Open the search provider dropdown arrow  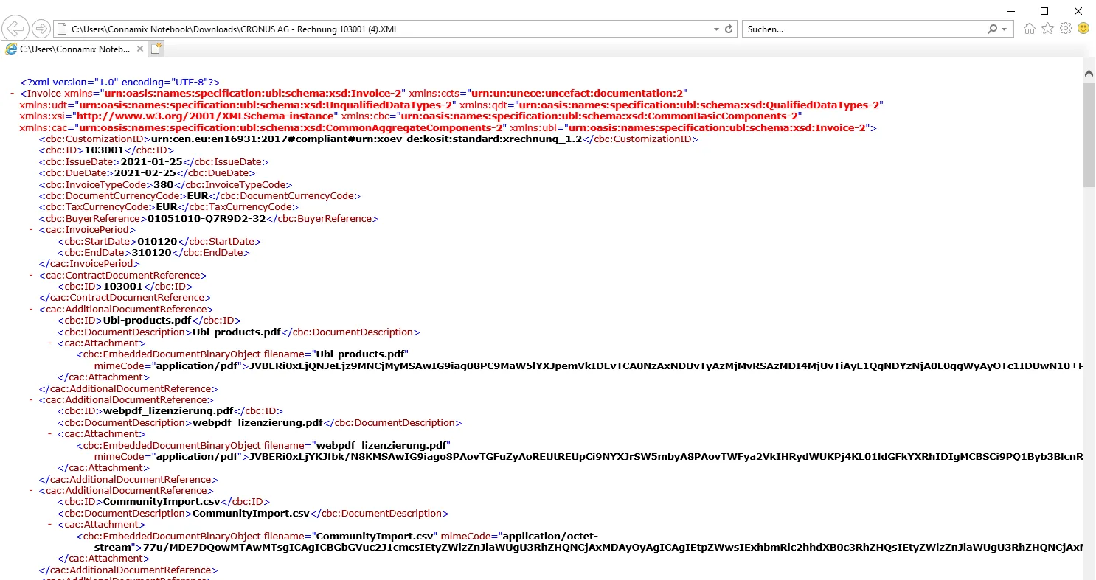click(1004, 29)
